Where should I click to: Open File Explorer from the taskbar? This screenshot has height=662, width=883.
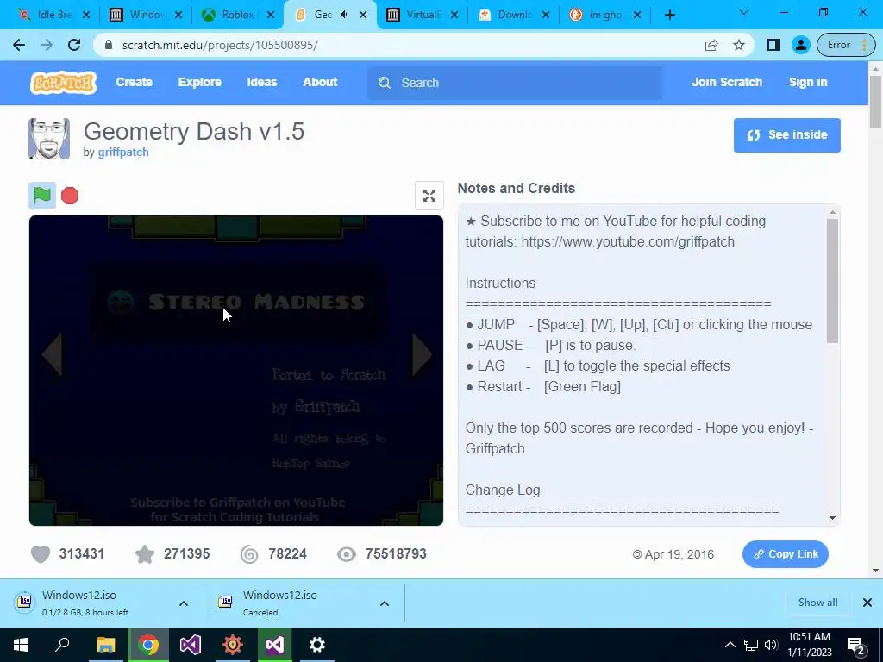point(105,645)
